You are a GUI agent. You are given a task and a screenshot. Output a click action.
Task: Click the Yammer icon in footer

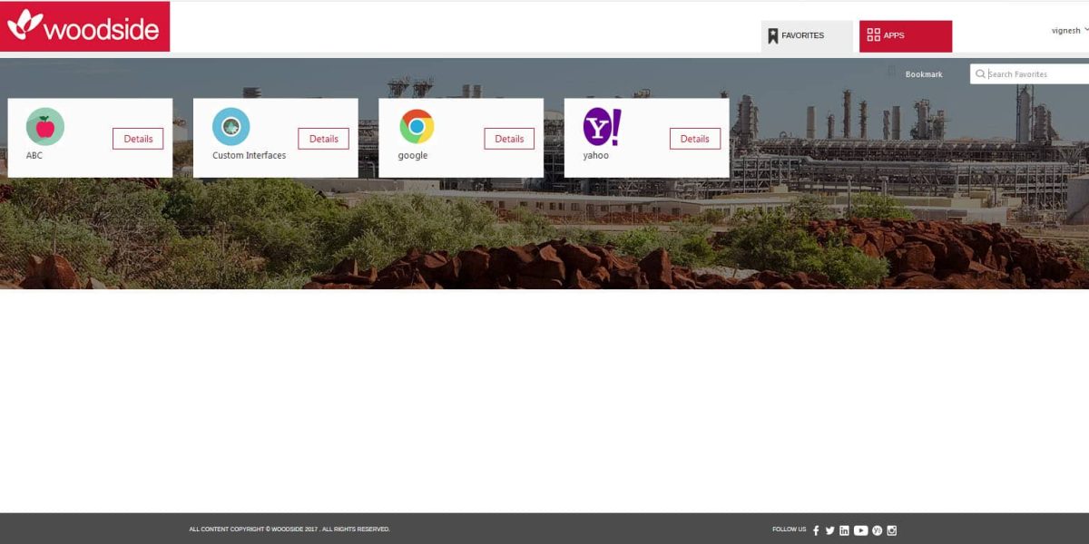pos(877,529)
